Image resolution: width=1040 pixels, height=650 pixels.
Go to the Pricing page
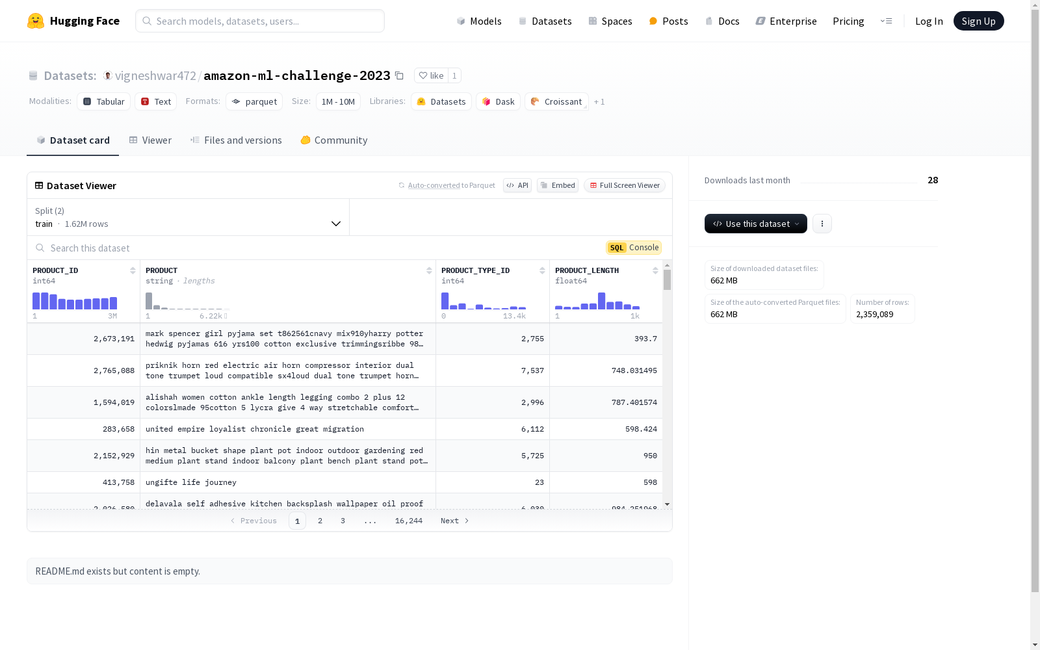pyautogui.click(x=848, y=21)
